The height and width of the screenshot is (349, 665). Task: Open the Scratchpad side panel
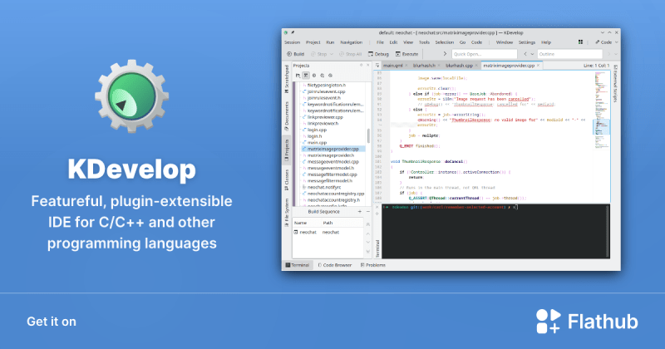(287, 79)
